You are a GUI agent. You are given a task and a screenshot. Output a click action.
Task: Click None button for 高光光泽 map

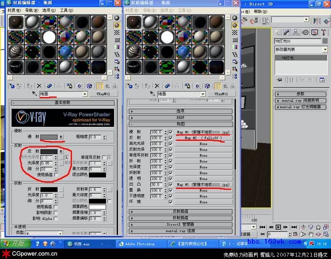click(203, 144)
